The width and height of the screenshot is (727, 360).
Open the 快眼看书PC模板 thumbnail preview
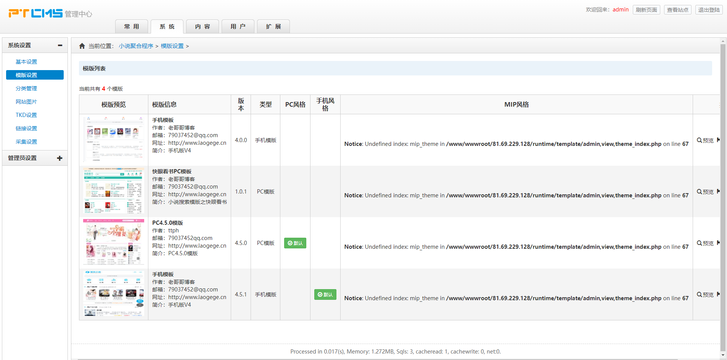[x=114, y=191]
